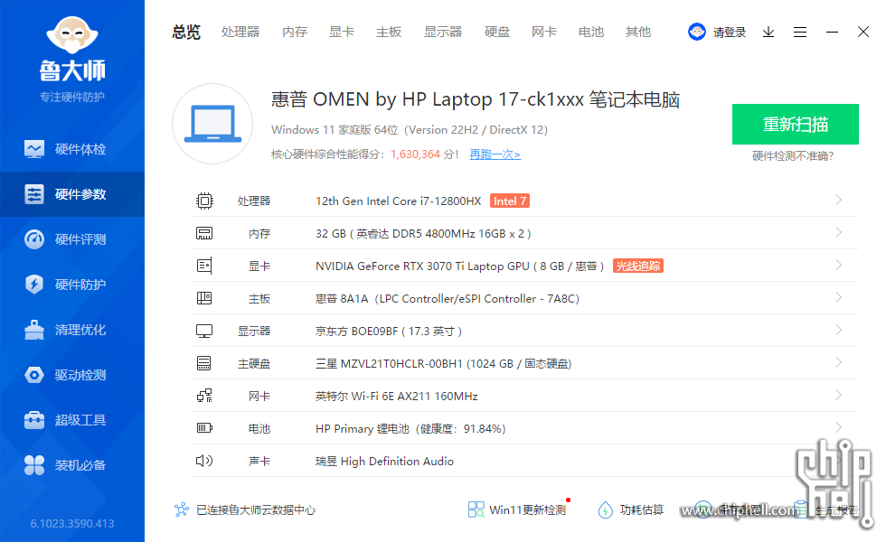Click the 清理优化 broom icon
Screen dimensions: 886x542
coord(34,330)
